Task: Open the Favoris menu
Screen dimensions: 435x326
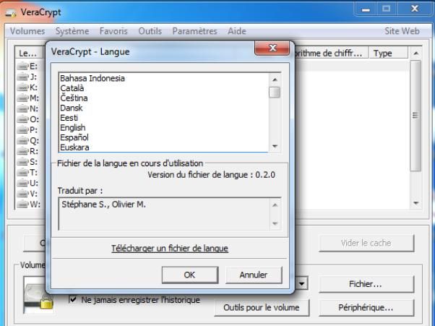Action: (x=113, y=31)
